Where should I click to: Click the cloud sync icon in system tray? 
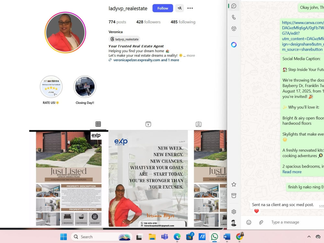318,237
